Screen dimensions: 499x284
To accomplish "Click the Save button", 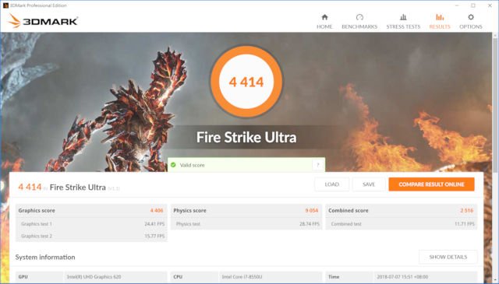I will pyautogui.click(x=369, y=184).
